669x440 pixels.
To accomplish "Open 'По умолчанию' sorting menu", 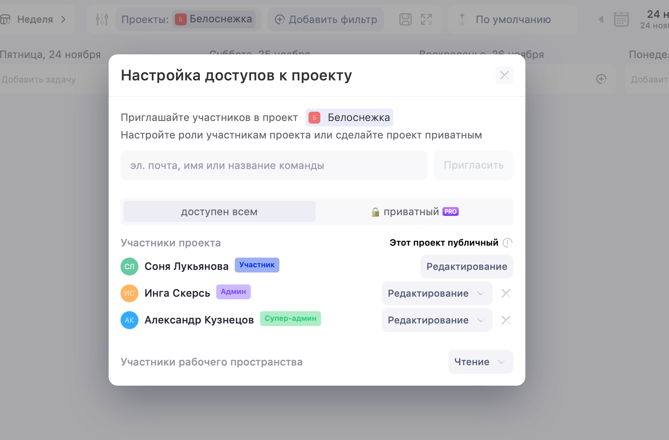I will (x=512, y=19).
